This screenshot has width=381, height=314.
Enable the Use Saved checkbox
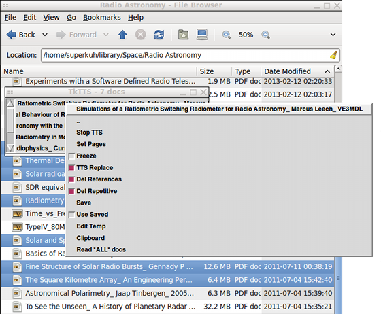click(x=71, y=215)
